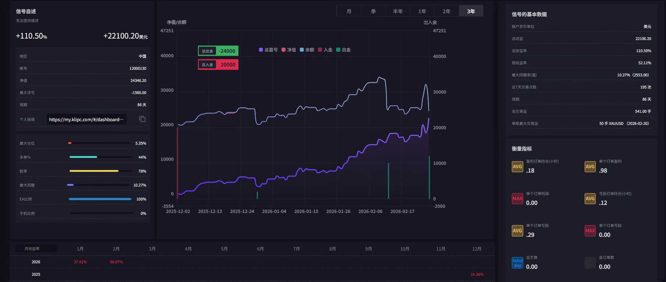The height and width of the screenshot is (282, 666).
Task: Hide the 入金 series in chart legend
Action: 325,50
